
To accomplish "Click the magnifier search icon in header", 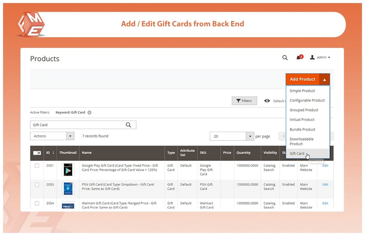I will tap(285, 57).
